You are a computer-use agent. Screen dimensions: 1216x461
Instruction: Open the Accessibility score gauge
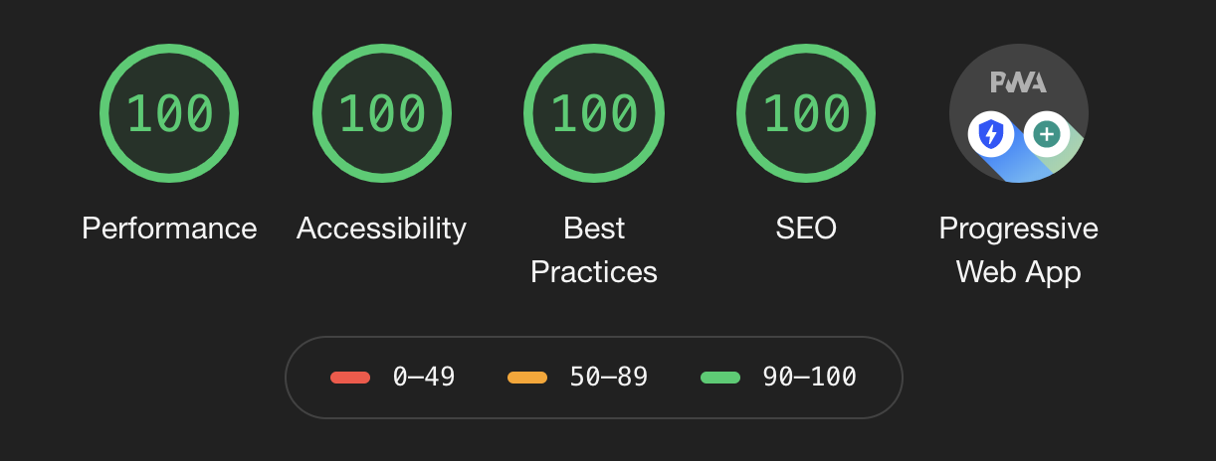pyautogui.click(x=382, y=113)
